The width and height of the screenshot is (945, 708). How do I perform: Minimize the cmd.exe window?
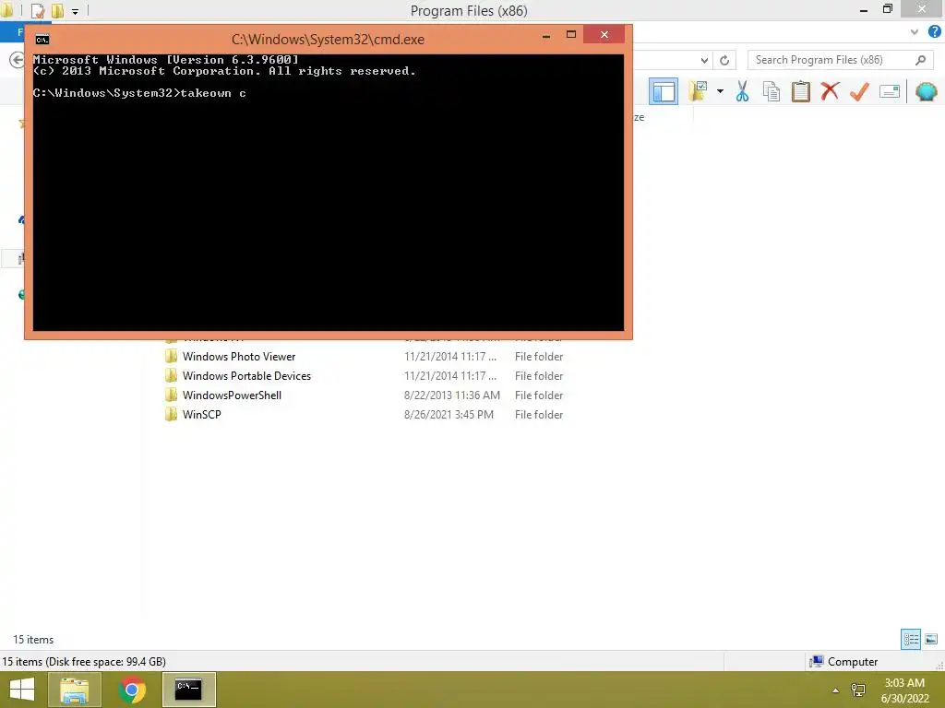(x=546, y=35)
